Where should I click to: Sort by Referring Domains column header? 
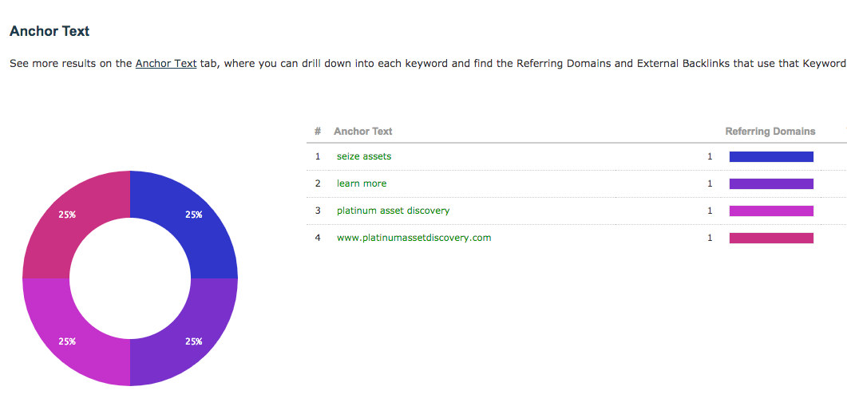point(770,132)
